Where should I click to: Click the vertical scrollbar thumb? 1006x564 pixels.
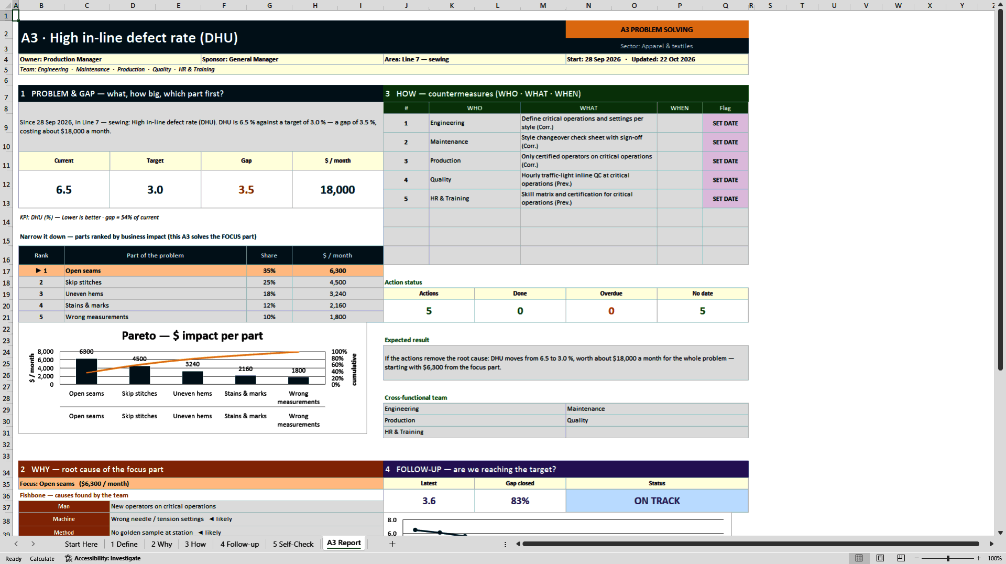coord(1000,189)
